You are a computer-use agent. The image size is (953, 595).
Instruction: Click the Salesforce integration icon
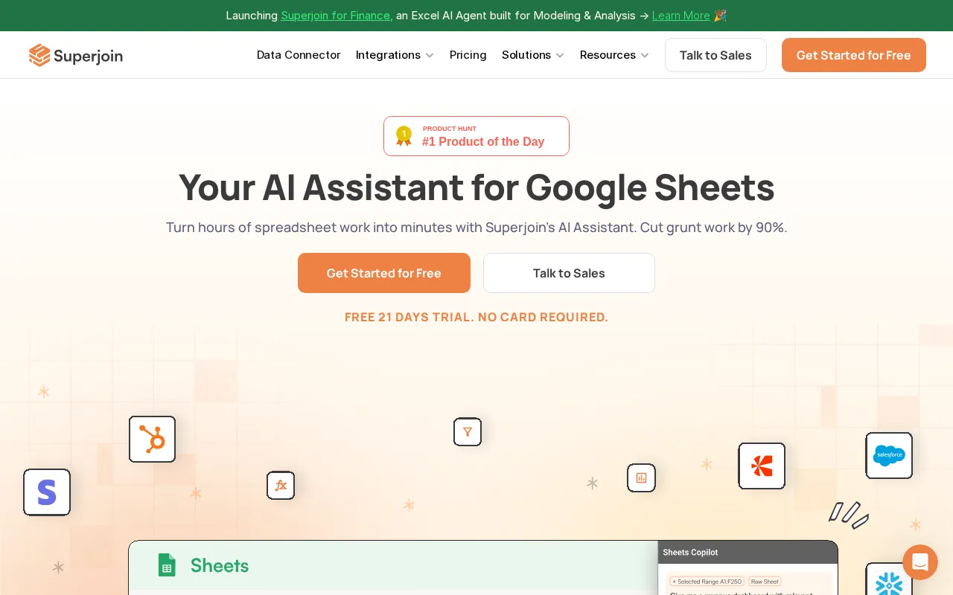tap(889, 455)
